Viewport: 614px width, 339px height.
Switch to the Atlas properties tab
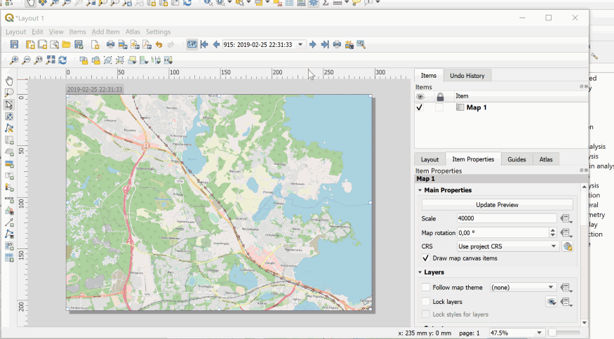(x=545, y=159)
